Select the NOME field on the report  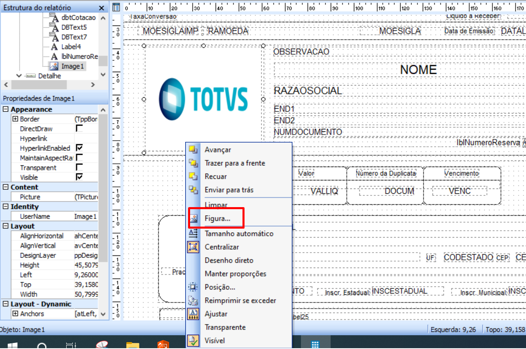[418, 69]
